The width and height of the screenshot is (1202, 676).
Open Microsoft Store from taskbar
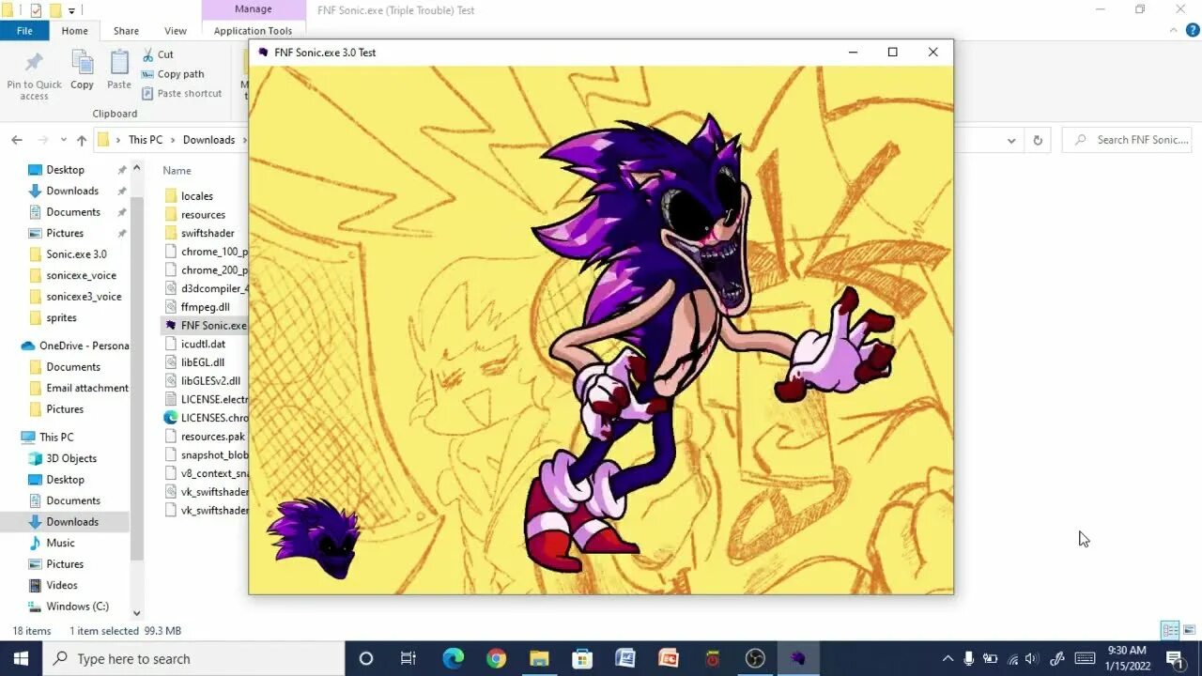coord(582,658)
